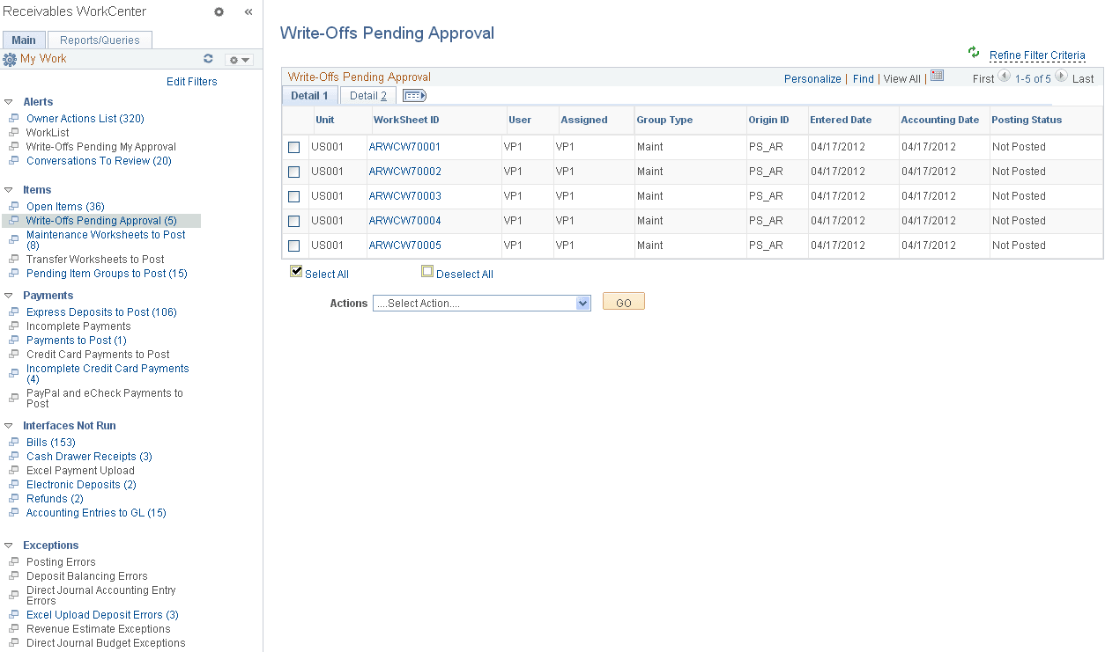This screenshot has width=1105, height=652.
Task: Download the grid using the spreadsheet icon
Action: 937,77
